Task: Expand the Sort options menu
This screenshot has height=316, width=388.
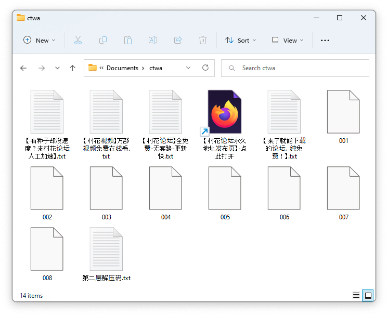Action: point(240,40)
